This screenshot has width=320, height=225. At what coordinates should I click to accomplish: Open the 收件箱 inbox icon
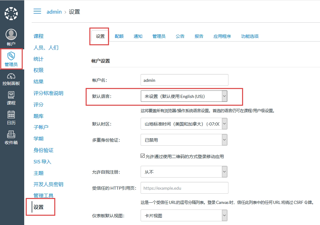[x=11, y=135]
